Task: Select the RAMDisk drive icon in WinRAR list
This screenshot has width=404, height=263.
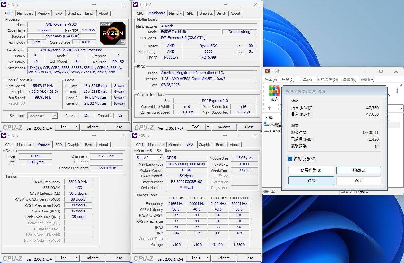Action: (266, 131)
